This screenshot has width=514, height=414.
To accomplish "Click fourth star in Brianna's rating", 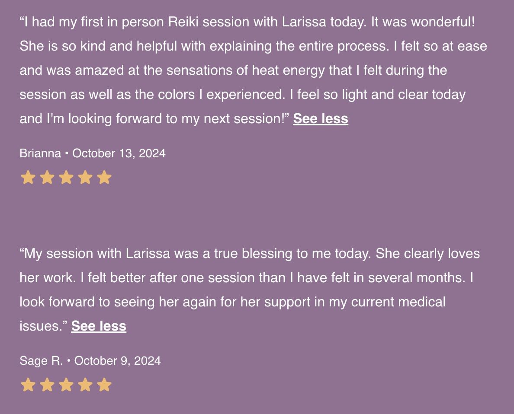I will point(85,178).
